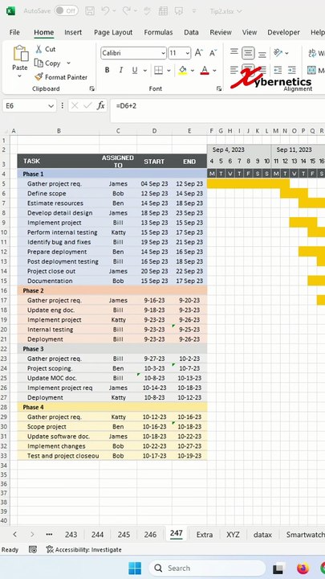325x579 pixels.
Task: Switch to the Insert ribbon tab
Action: click(73, 32)
